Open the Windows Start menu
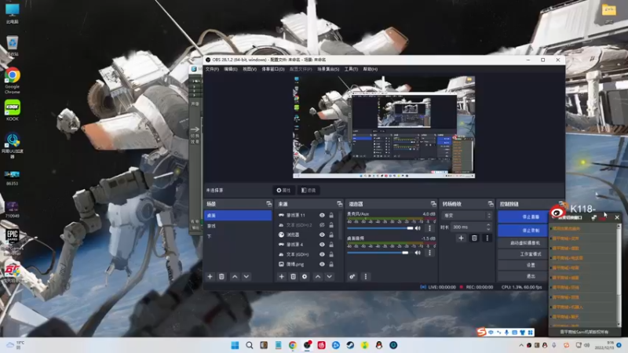 pos(235,345)
